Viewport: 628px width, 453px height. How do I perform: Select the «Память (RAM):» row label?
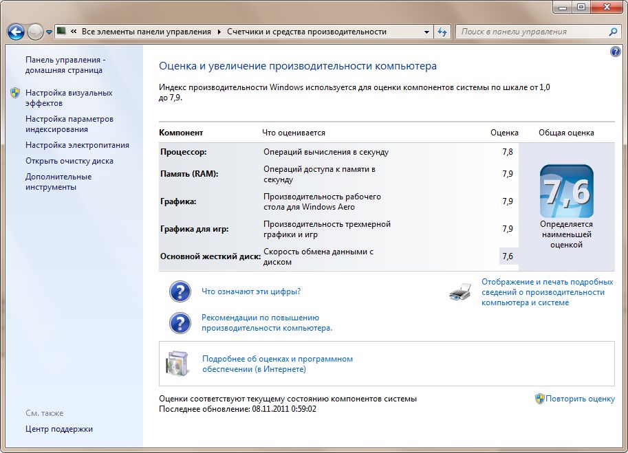189,174
